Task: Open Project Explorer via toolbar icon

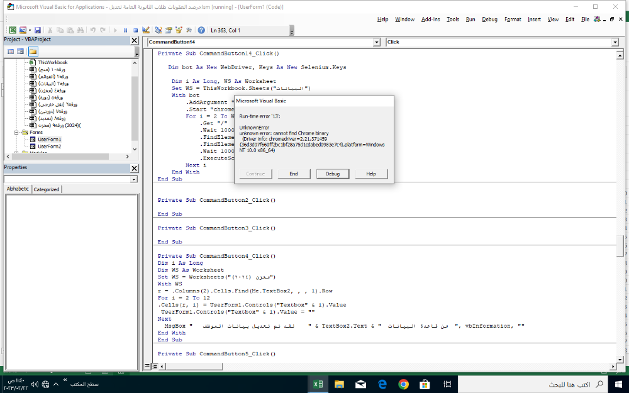Action: [159, 30]
